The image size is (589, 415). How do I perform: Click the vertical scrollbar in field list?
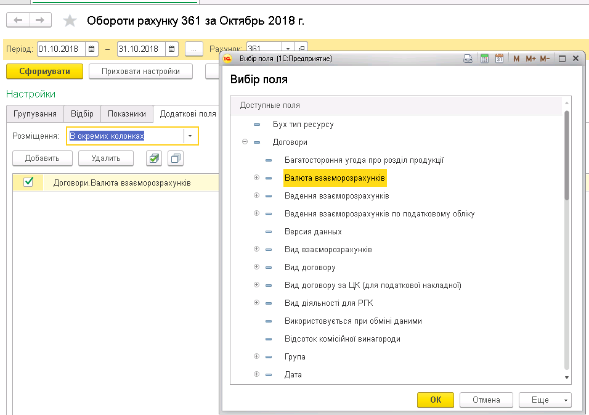(x=567, y=155)
